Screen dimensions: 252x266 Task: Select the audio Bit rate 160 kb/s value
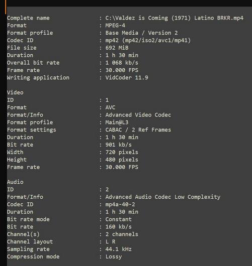(118, 227)
